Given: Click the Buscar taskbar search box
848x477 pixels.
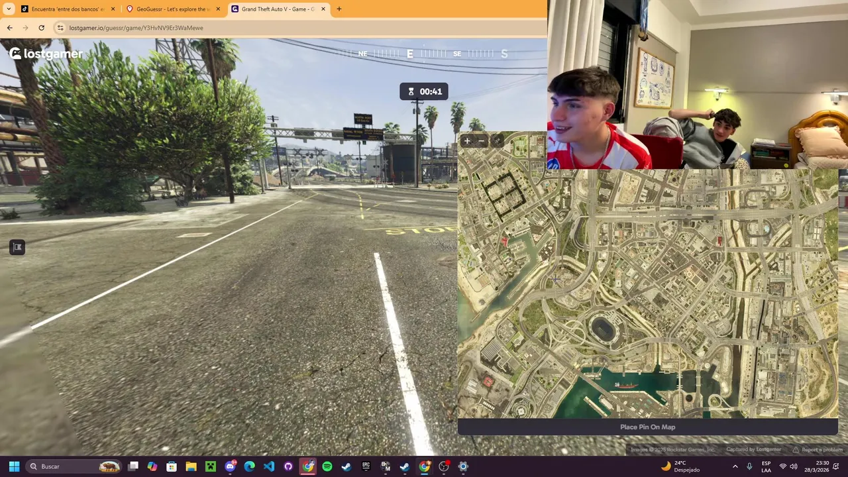Looking at the screenshot, I should coord(74,466).
